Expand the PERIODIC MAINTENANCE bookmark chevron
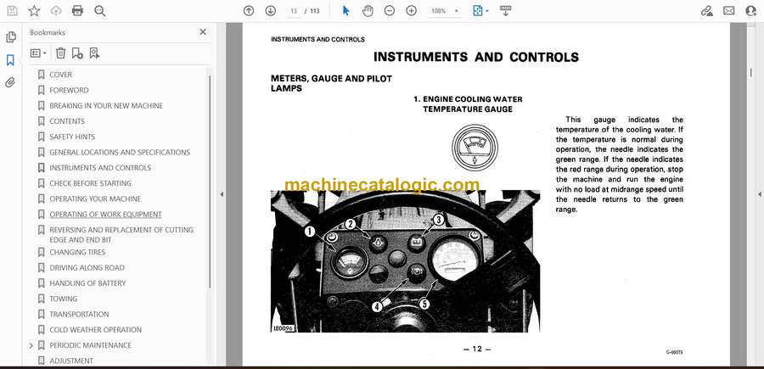Image resolution: width=764 pixels, height=369 pixels. click(31, 345)
